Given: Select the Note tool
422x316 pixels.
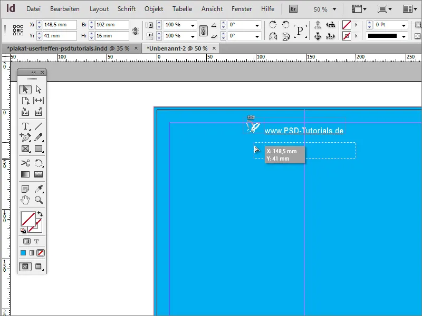Looking at the screenshot, I should tap(25, 189).
